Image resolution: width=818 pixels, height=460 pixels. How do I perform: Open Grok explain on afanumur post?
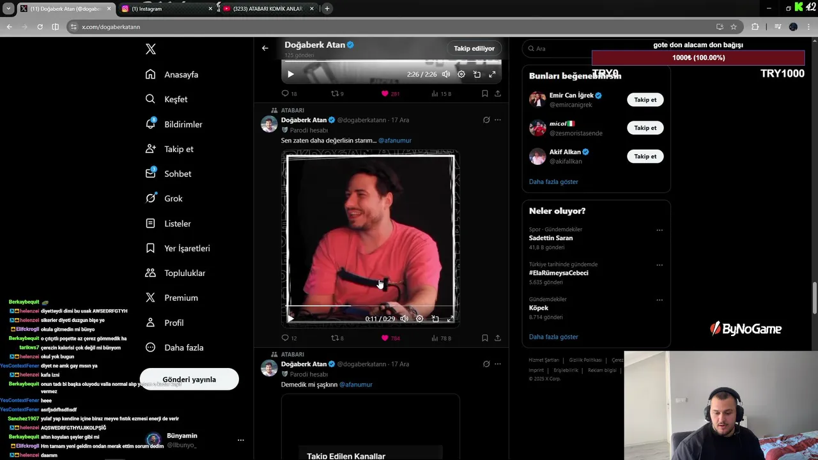pyautogui.click(x=486, y=120)
